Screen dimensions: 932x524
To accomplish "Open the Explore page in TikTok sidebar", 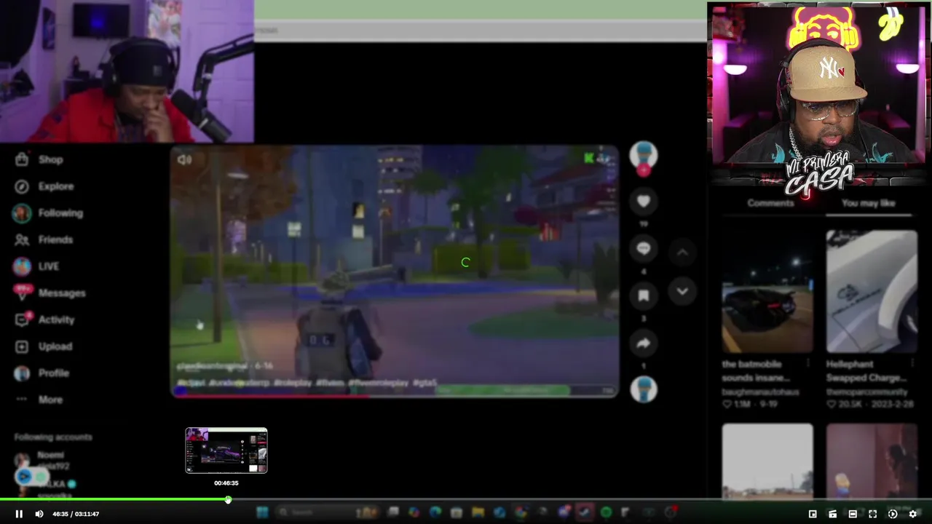I will [46, 186].
